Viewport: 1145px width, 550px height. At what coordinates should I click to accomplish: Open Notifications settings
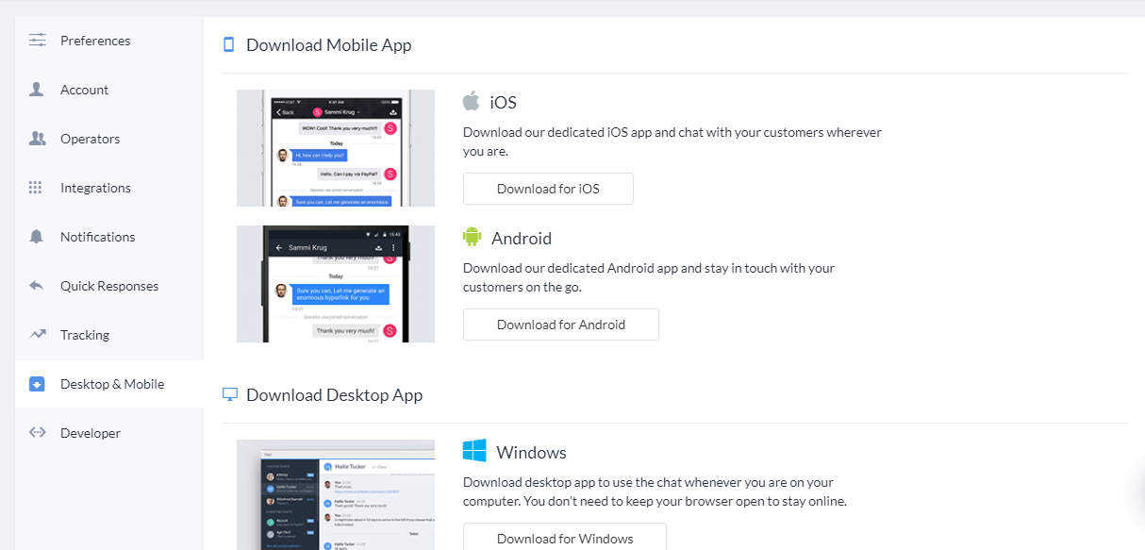108,237
